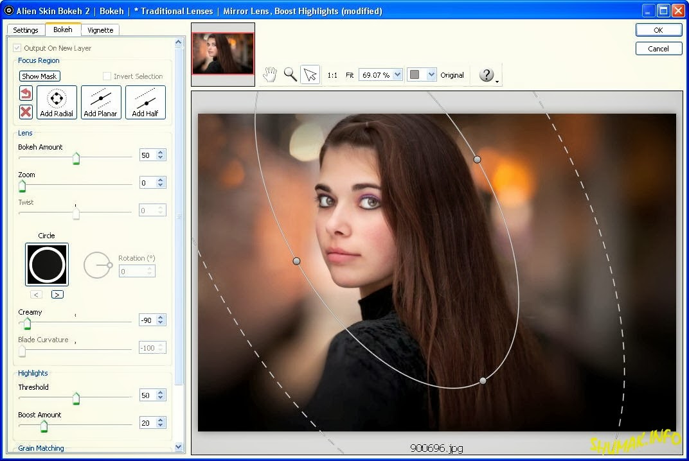Viewport: 689px width, 461px height.
Task: Click the Bokeh Amount slider handle
Action: point(76,158)
